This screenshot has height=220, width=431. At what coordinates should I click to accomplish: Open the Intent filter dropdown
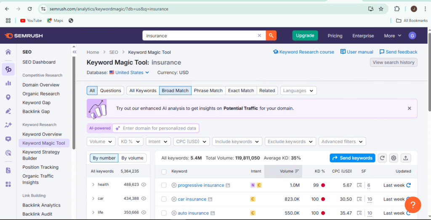[158, 141]
